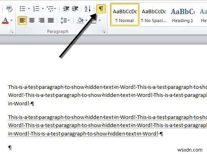Apply the Font Color button
207x154 pixels.
click(x=5, y=21)
